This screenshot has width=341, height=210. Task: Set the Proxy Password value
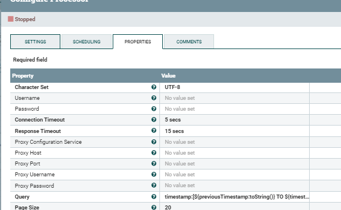click(x=235, y=185)
